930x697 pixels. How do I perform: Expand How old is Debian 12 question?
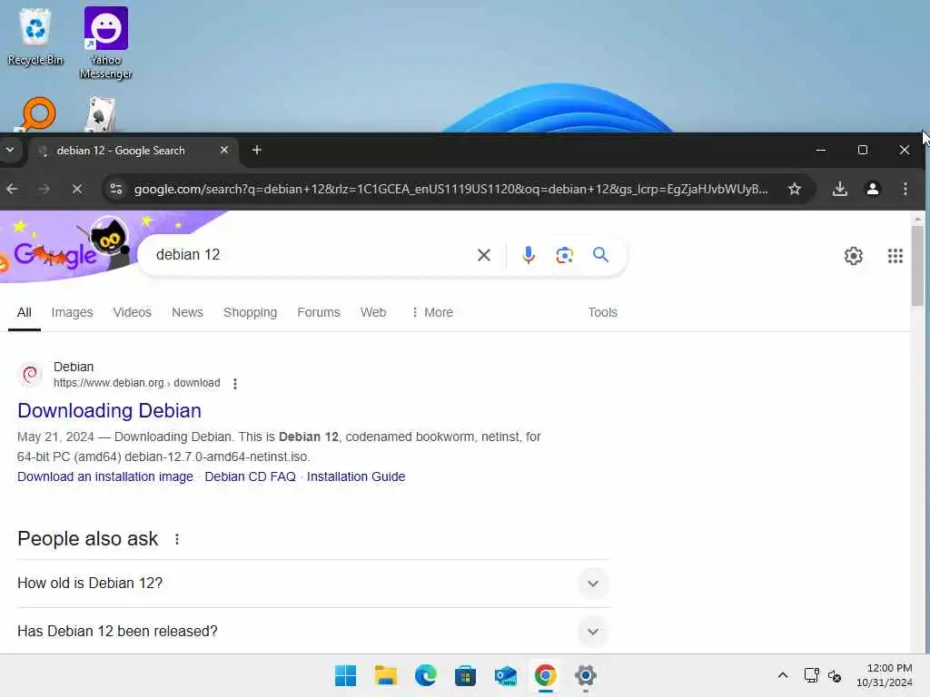(x=313, y=584)
